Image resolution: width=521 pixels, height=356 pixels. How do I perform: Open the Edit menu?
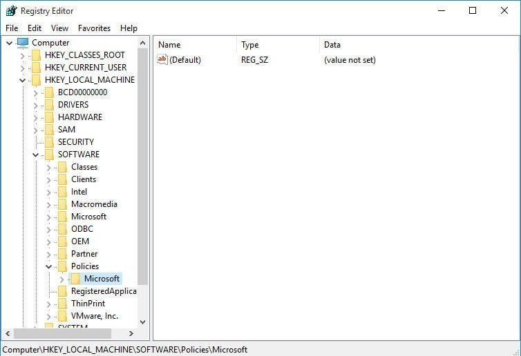pyautogui.click(x=35, y=28)
